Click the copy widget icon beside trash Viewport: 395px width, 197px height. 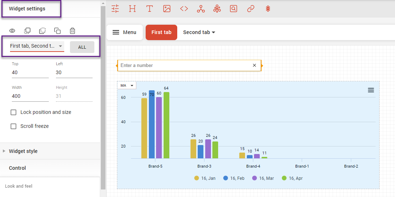pyautogui.click(x=57, y=31)
